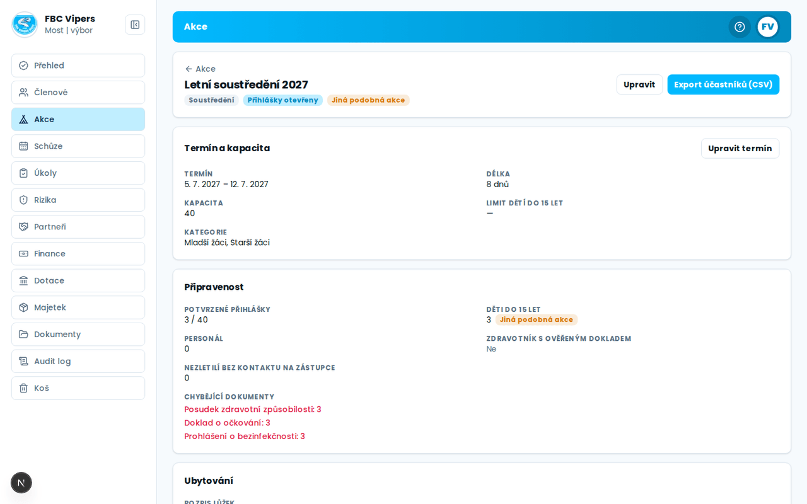The height and width of the screenshot is (504, 807).
Task: Click Posudek zdravotní způsobilosti: 3
Action: pyautogui.click(x=253, y=409)
